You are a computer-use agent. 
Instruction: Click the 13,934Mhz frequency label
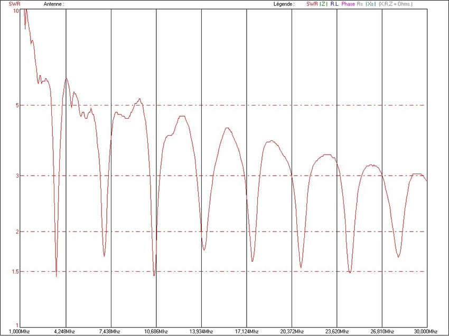pyautogui.click(x=201, y=332)
